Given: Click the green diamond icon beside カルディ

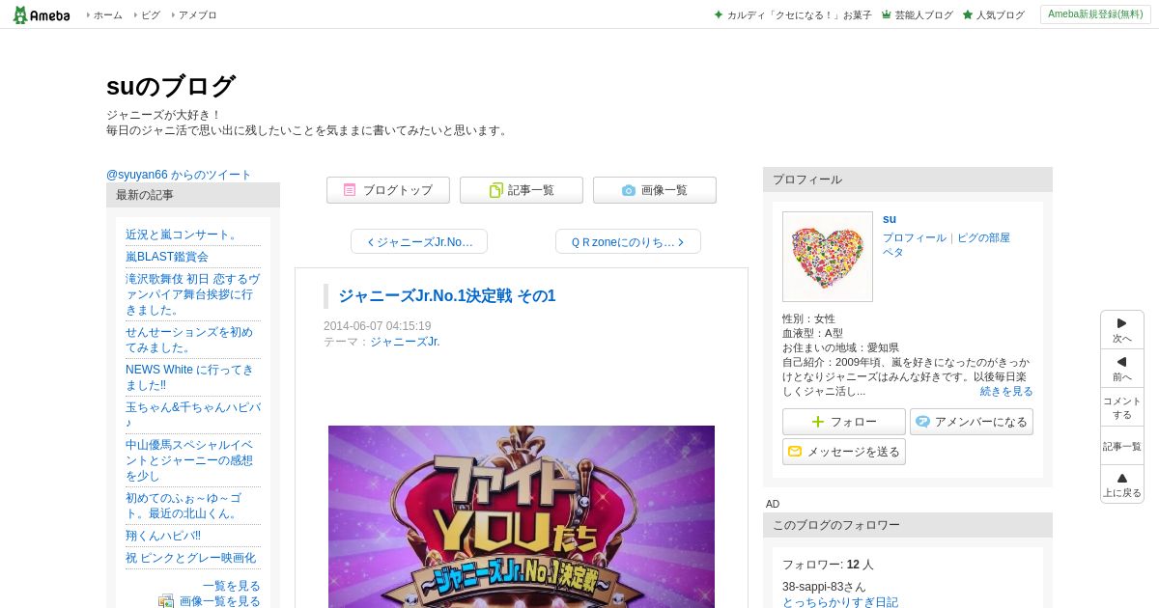Looking at the screenshot, I should (719, 14).
